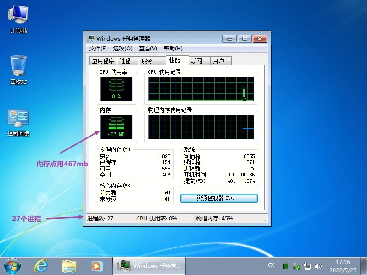Minimize the Task Manager window
Image resolution: width=367 pixels, height=275 pixels.
pyautogui.click(x=229, y=39)
